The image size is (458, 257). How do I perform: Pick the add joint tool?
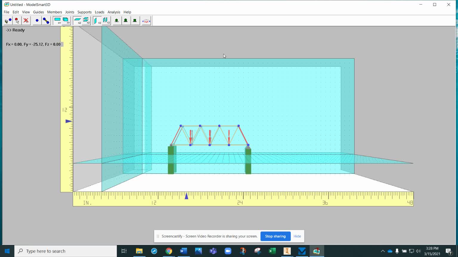pos(37,21)
